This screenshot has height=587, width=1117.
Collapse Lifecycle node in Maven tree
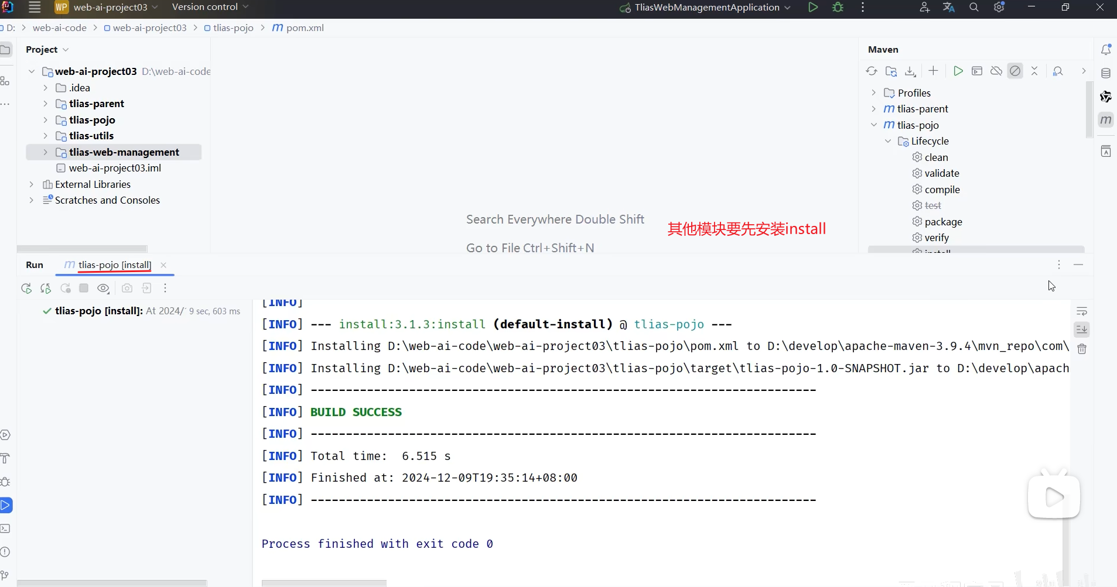coord(888,141)
